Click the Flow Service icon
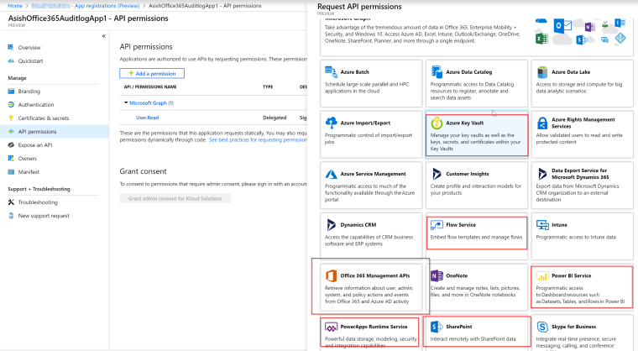Screen dimensions: 638x351 (437, 225)
